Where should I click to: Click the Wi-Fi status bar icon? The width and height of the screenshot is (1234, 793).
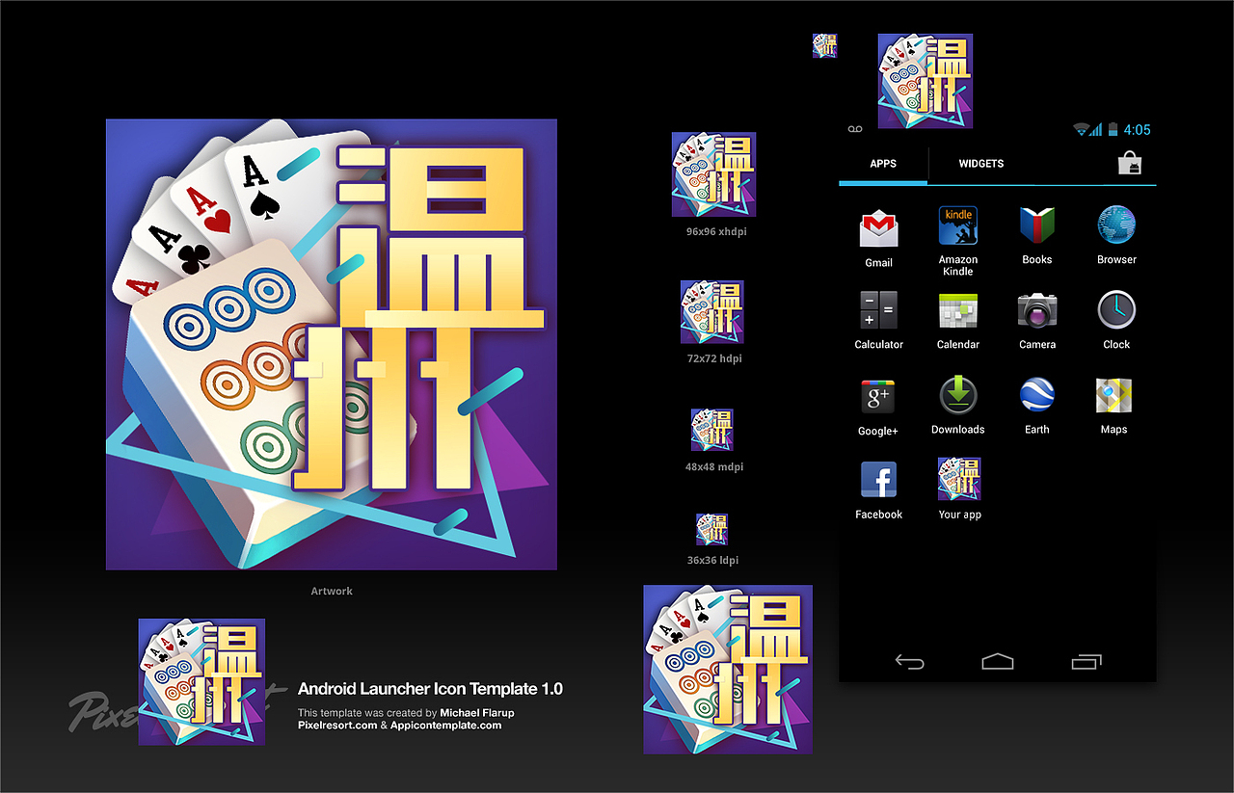pyautogui.click(x=1082, y=129)
